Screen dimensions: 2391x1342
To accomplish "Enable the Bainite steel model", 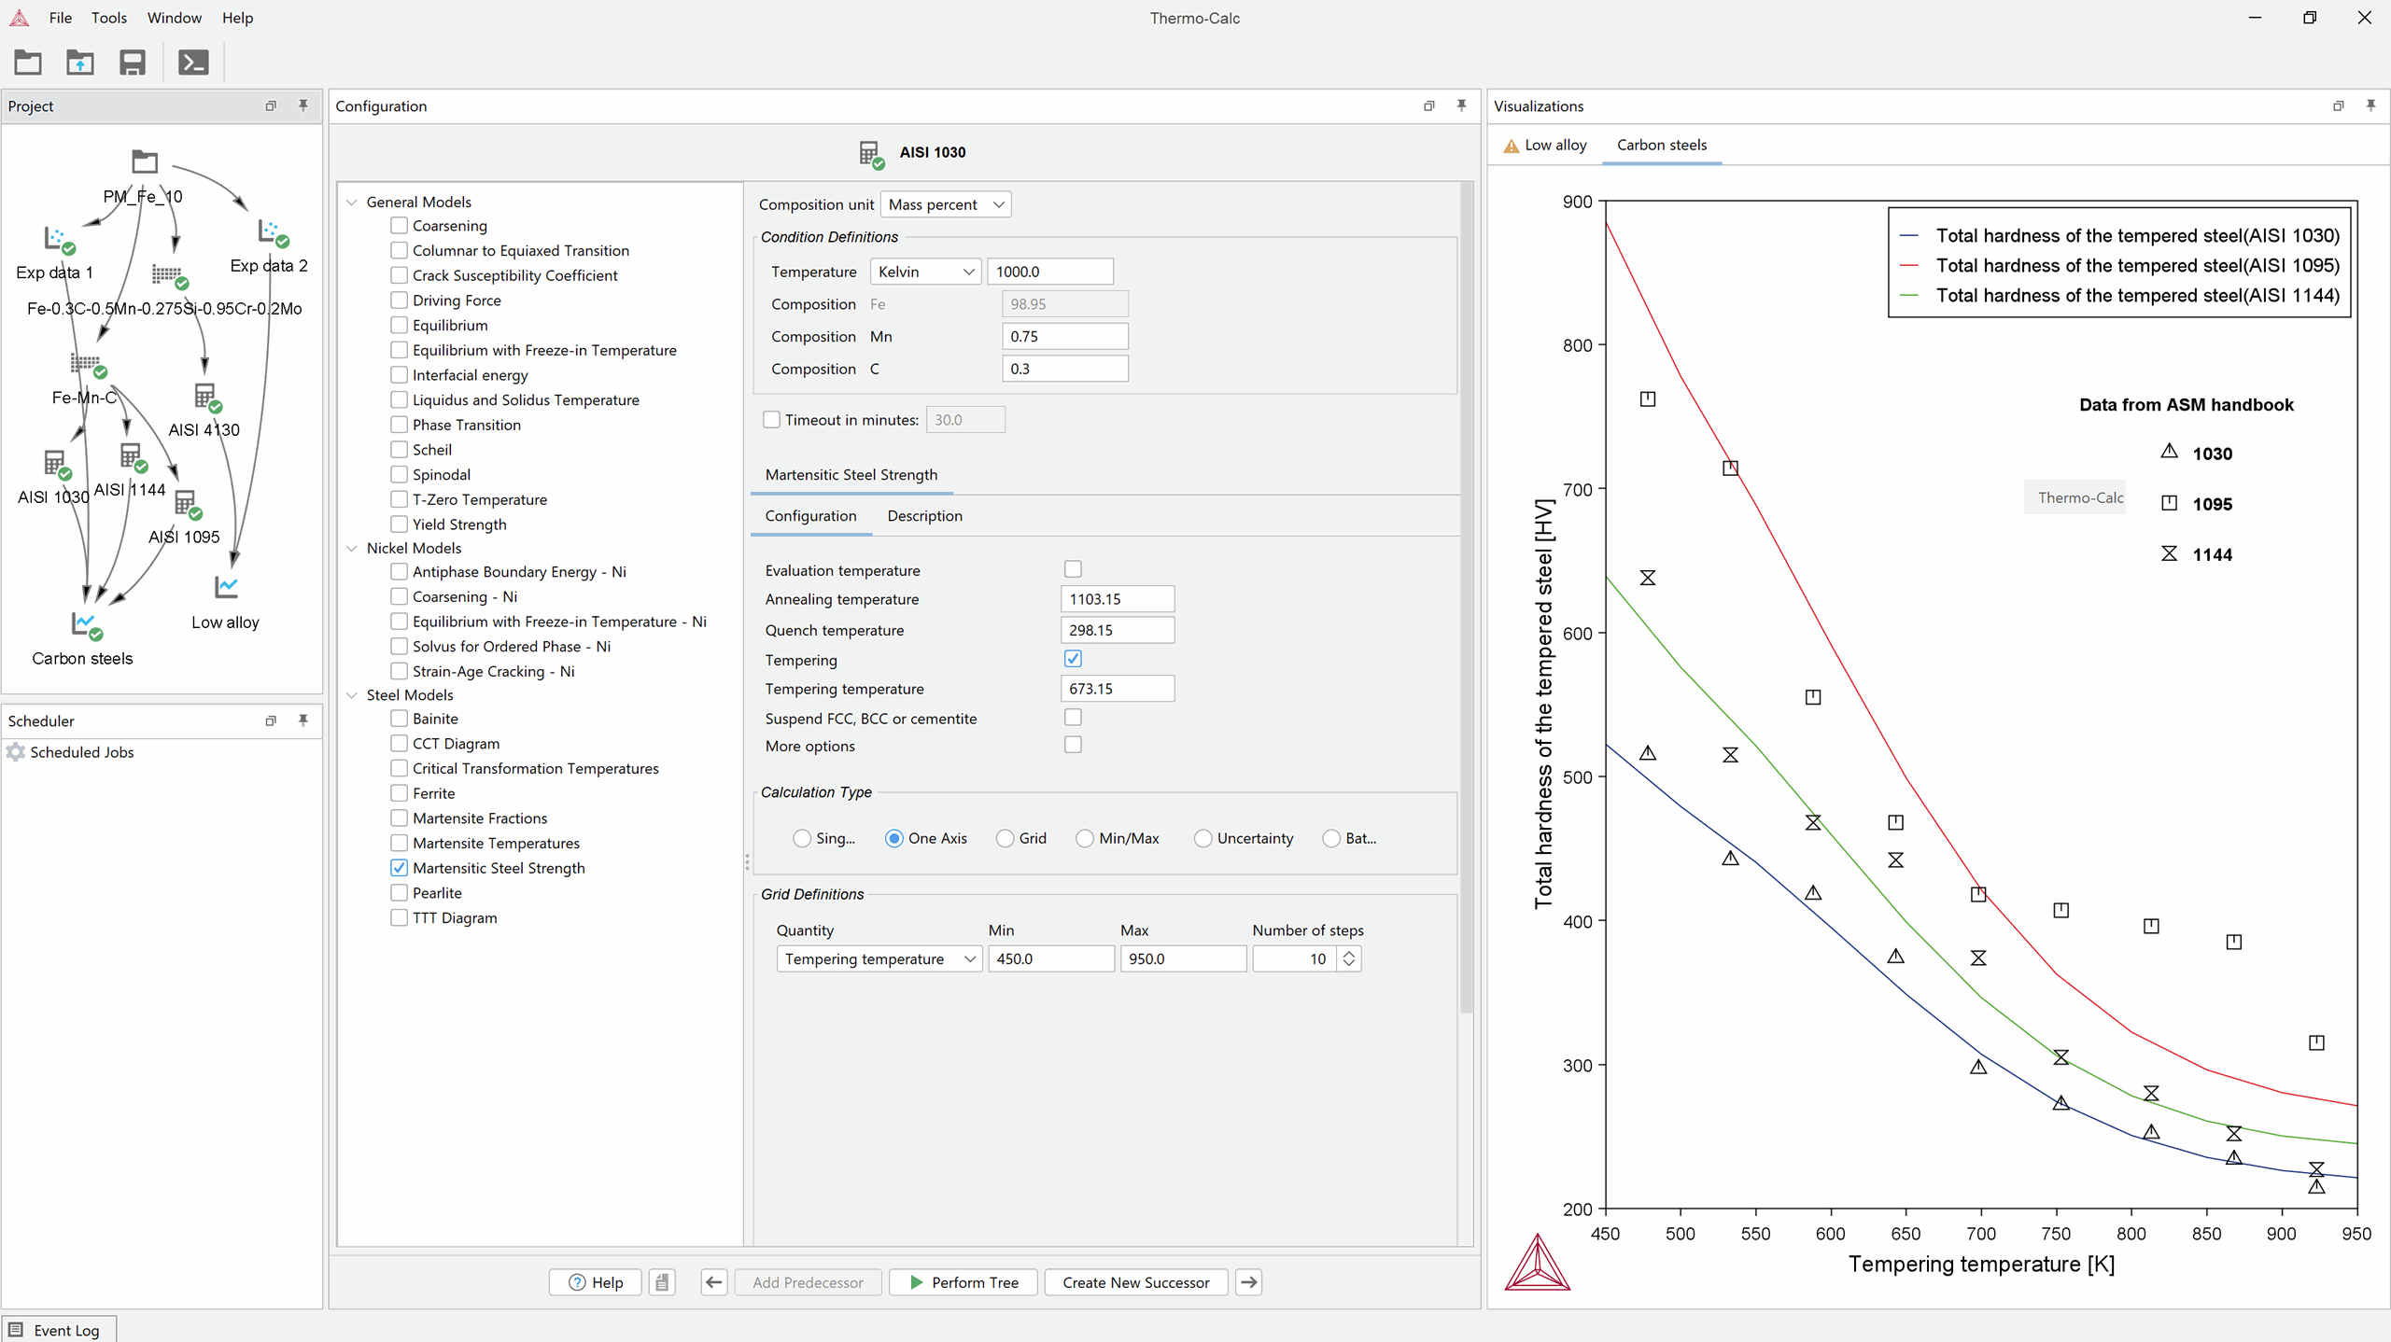I will click(397, 718).
